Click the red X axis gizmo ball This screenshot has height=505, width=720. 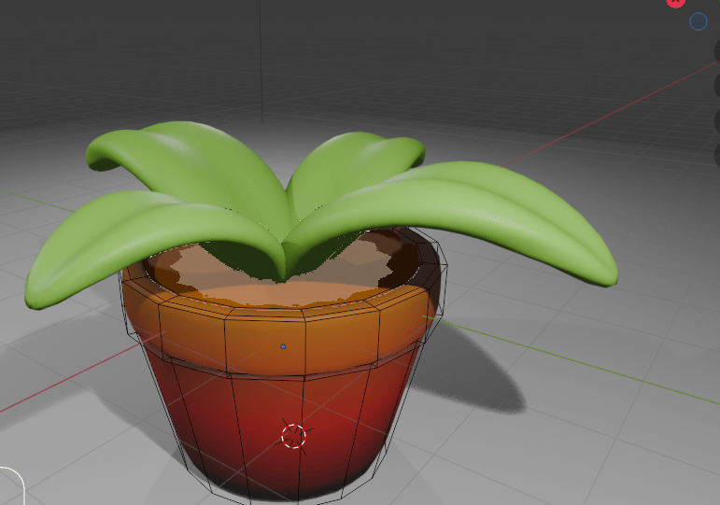pos(675,2)
